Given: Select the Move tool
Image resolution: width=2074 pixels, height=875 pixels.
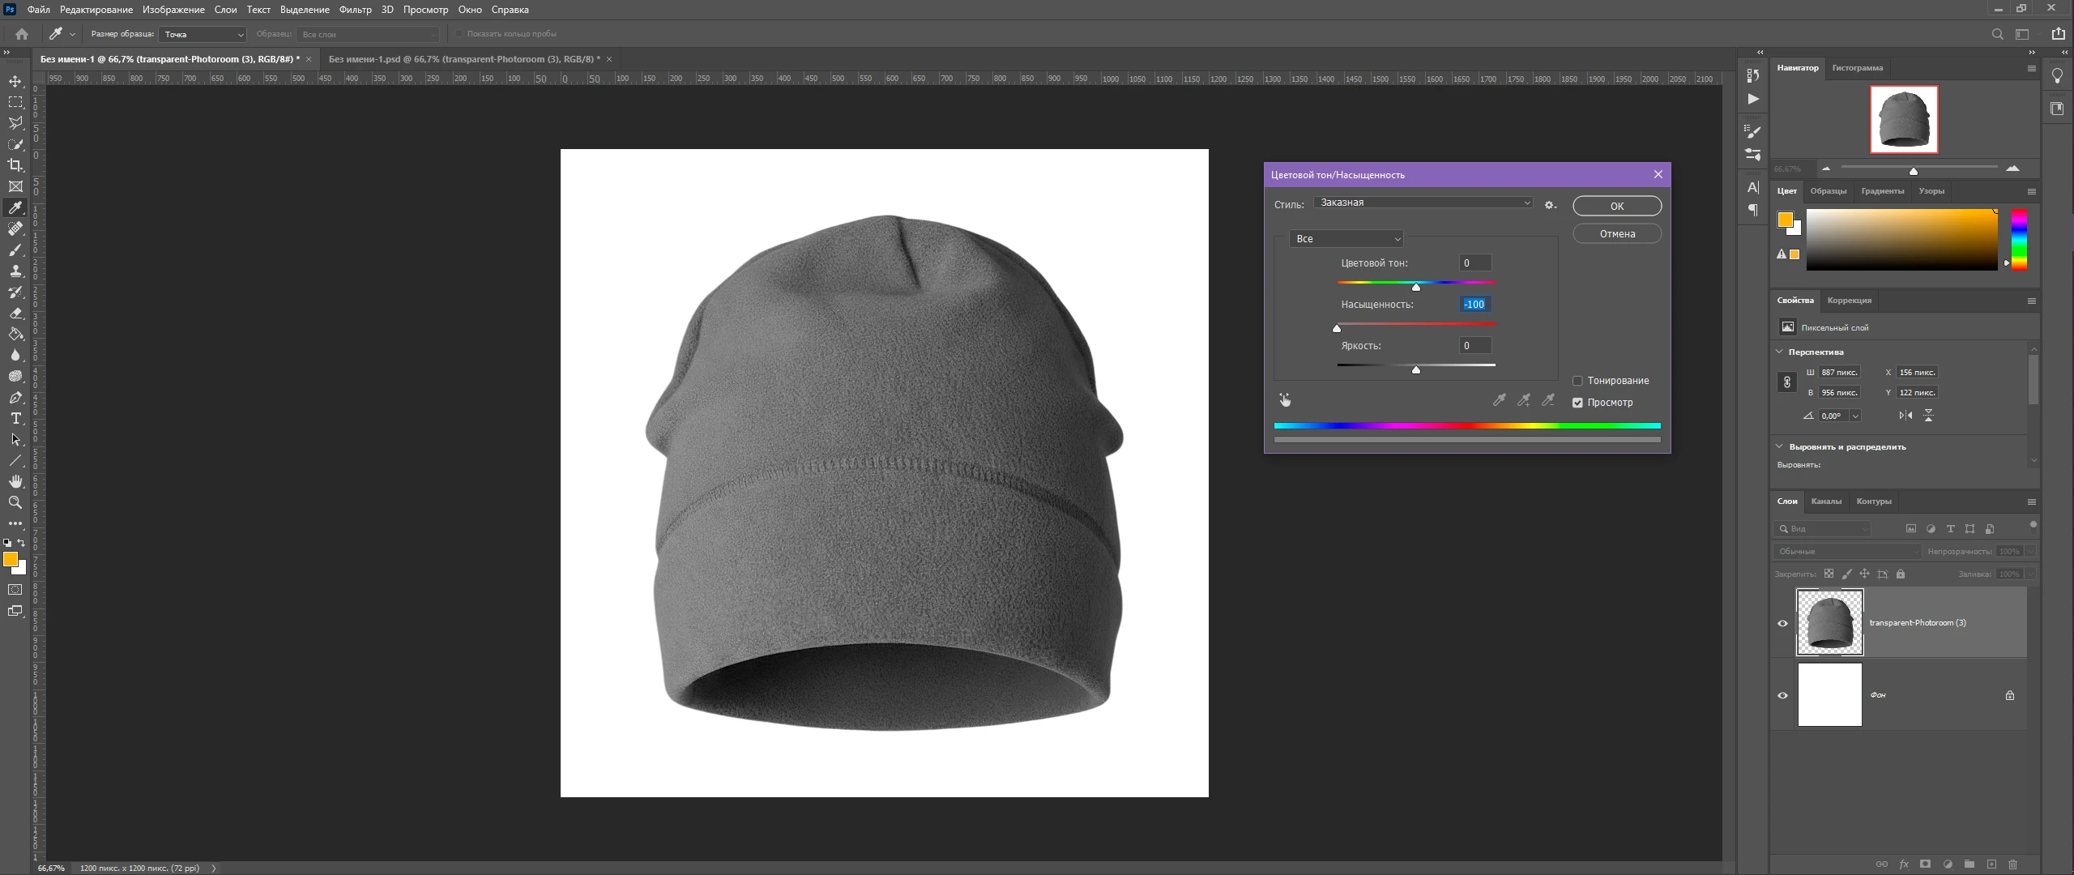Looking at the screenshot, I should (x=15, y=81).
